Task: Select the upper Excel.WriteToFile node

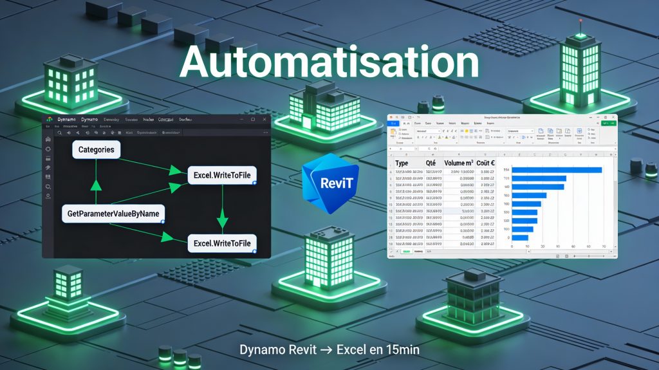Action: 222,175
